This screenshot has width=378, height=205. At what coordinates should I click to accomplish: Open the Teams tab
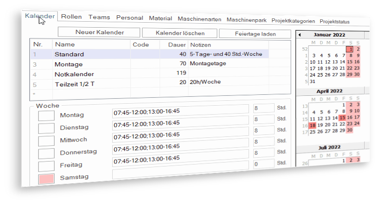(x=99, y=17)
